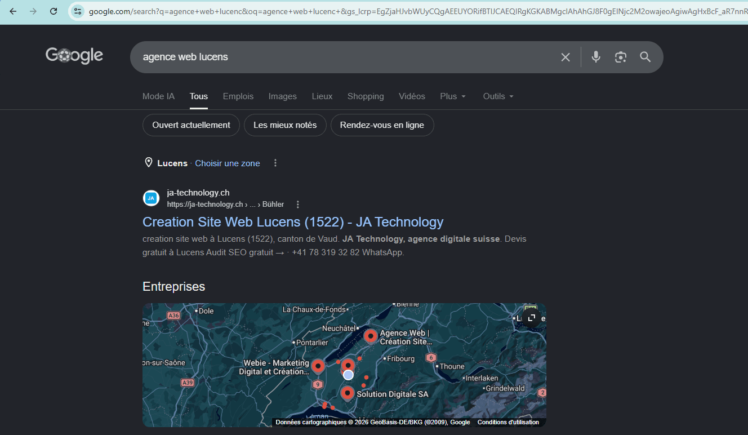Click the 'Fribourg' label on the map

click(x=400, y=359)
